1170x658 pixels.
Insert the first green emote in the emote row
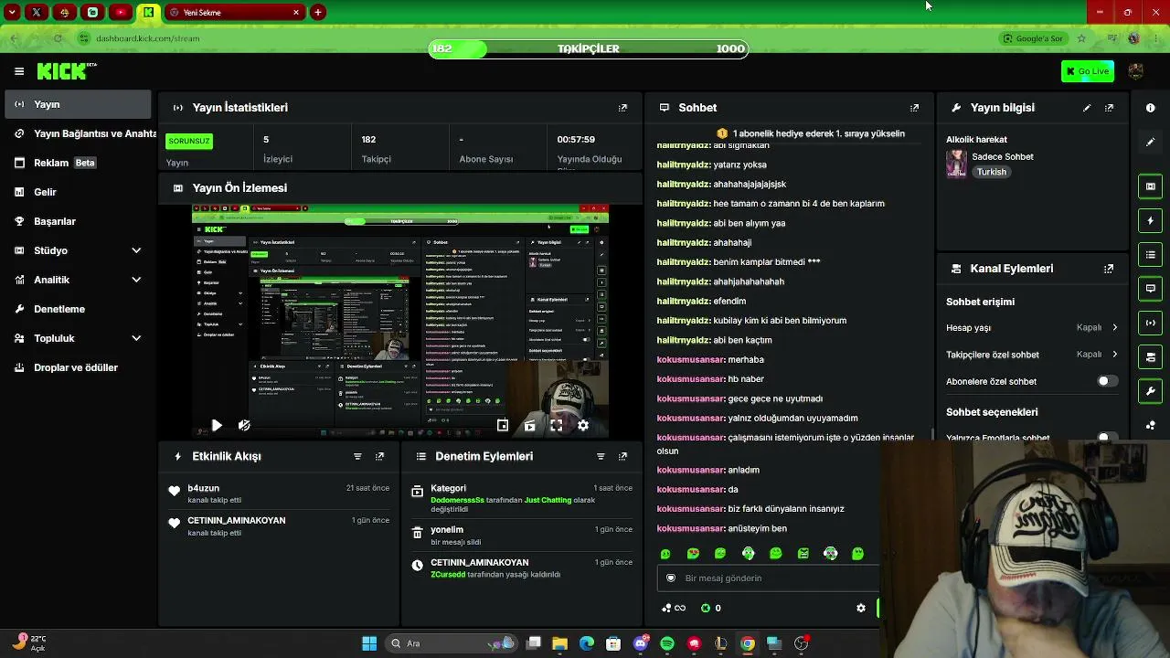pos(665,554)
